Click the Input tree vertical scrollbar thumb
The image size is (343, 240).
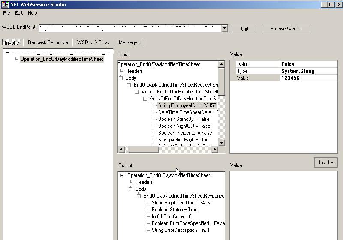221,81
